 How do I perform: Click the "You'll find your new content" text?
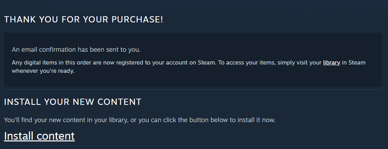click(x=140, y=120)
